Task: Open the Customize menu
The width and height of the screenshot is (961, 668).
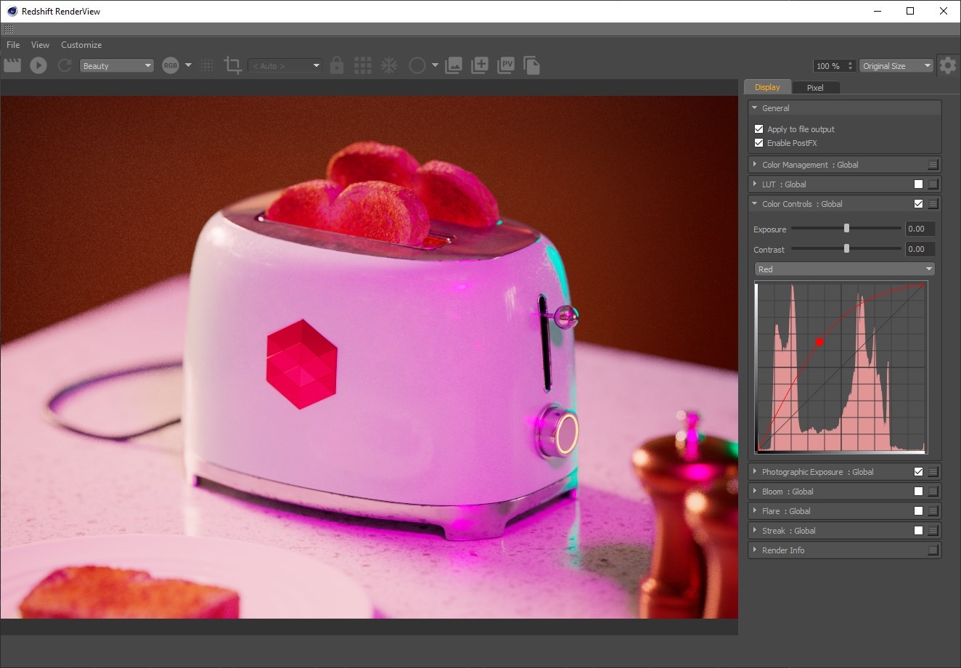Action: 81,44
